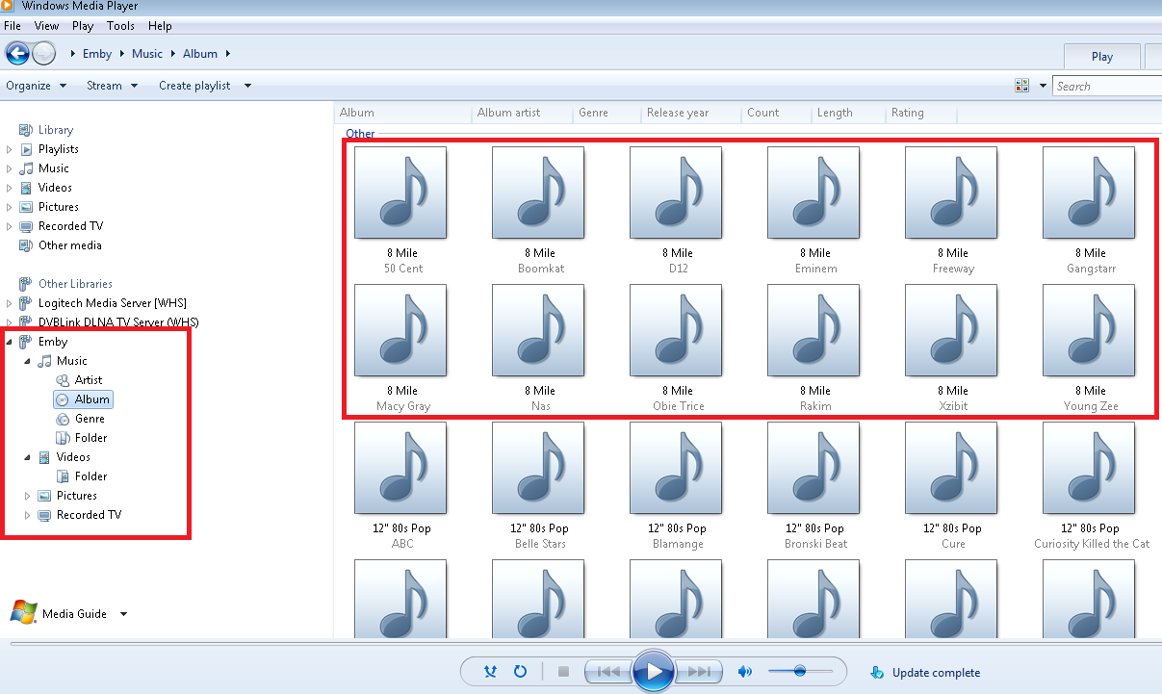1162x694 pixels.
Task: Click the view options icon beside search
Action: [1022, 86]
